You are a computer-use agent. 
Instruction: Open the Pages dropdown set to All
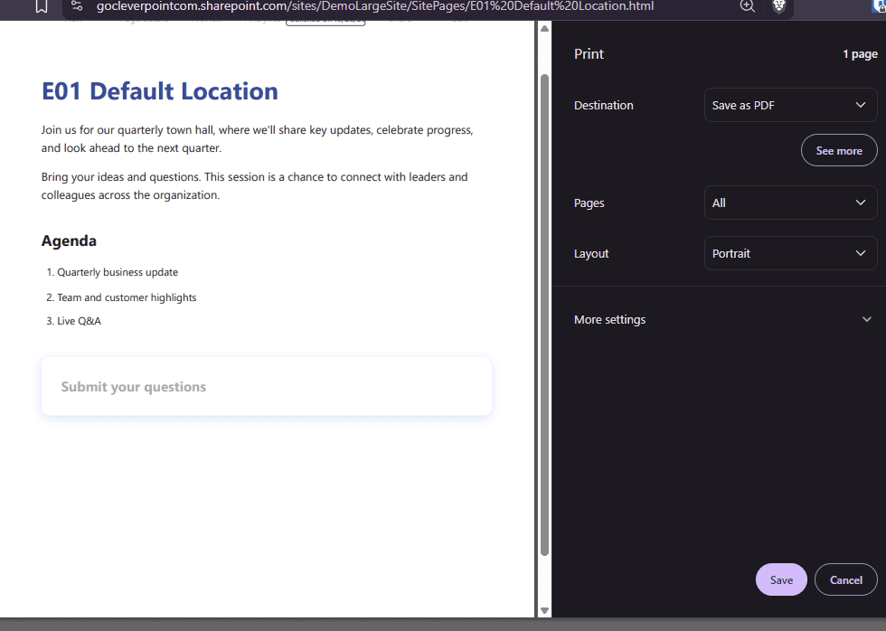(x=790, y=202)
